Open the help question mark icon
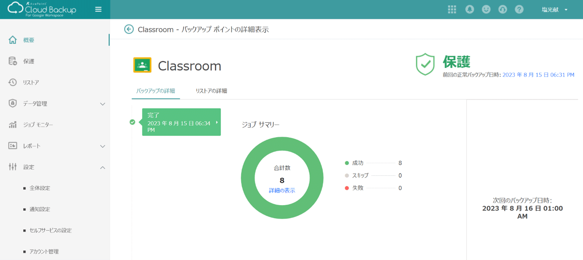 [519, 9]
